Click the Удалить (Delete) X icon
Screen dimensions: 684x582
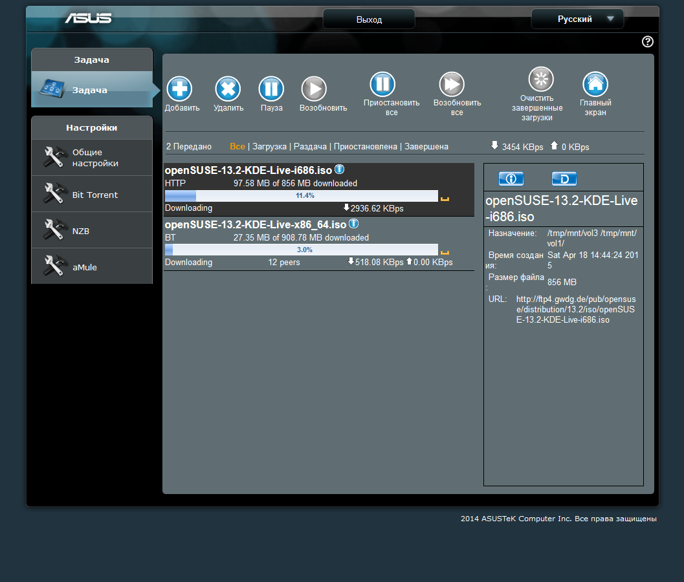pyautogui.click(x=228, y=89)
